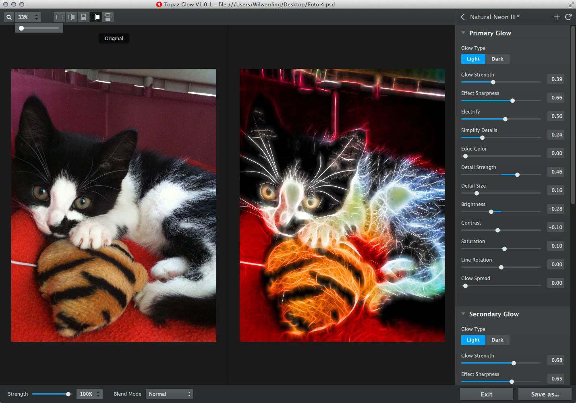The image size is (576, 403).
Task: Click the zoom percentage stepper arrows
Action: click(x=36, y=17)
